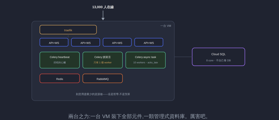The image size is (279, 120).
Task: Click the "排程的心臟" subtitle text
Action: (60, 62)
